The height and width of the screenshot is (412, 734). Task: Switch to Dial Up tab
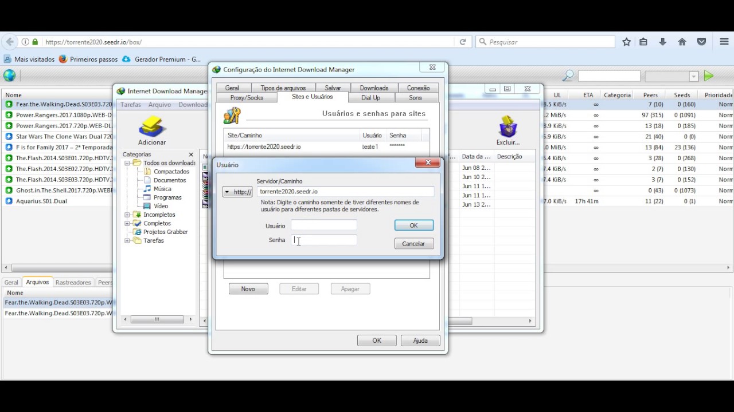(371, 98)
